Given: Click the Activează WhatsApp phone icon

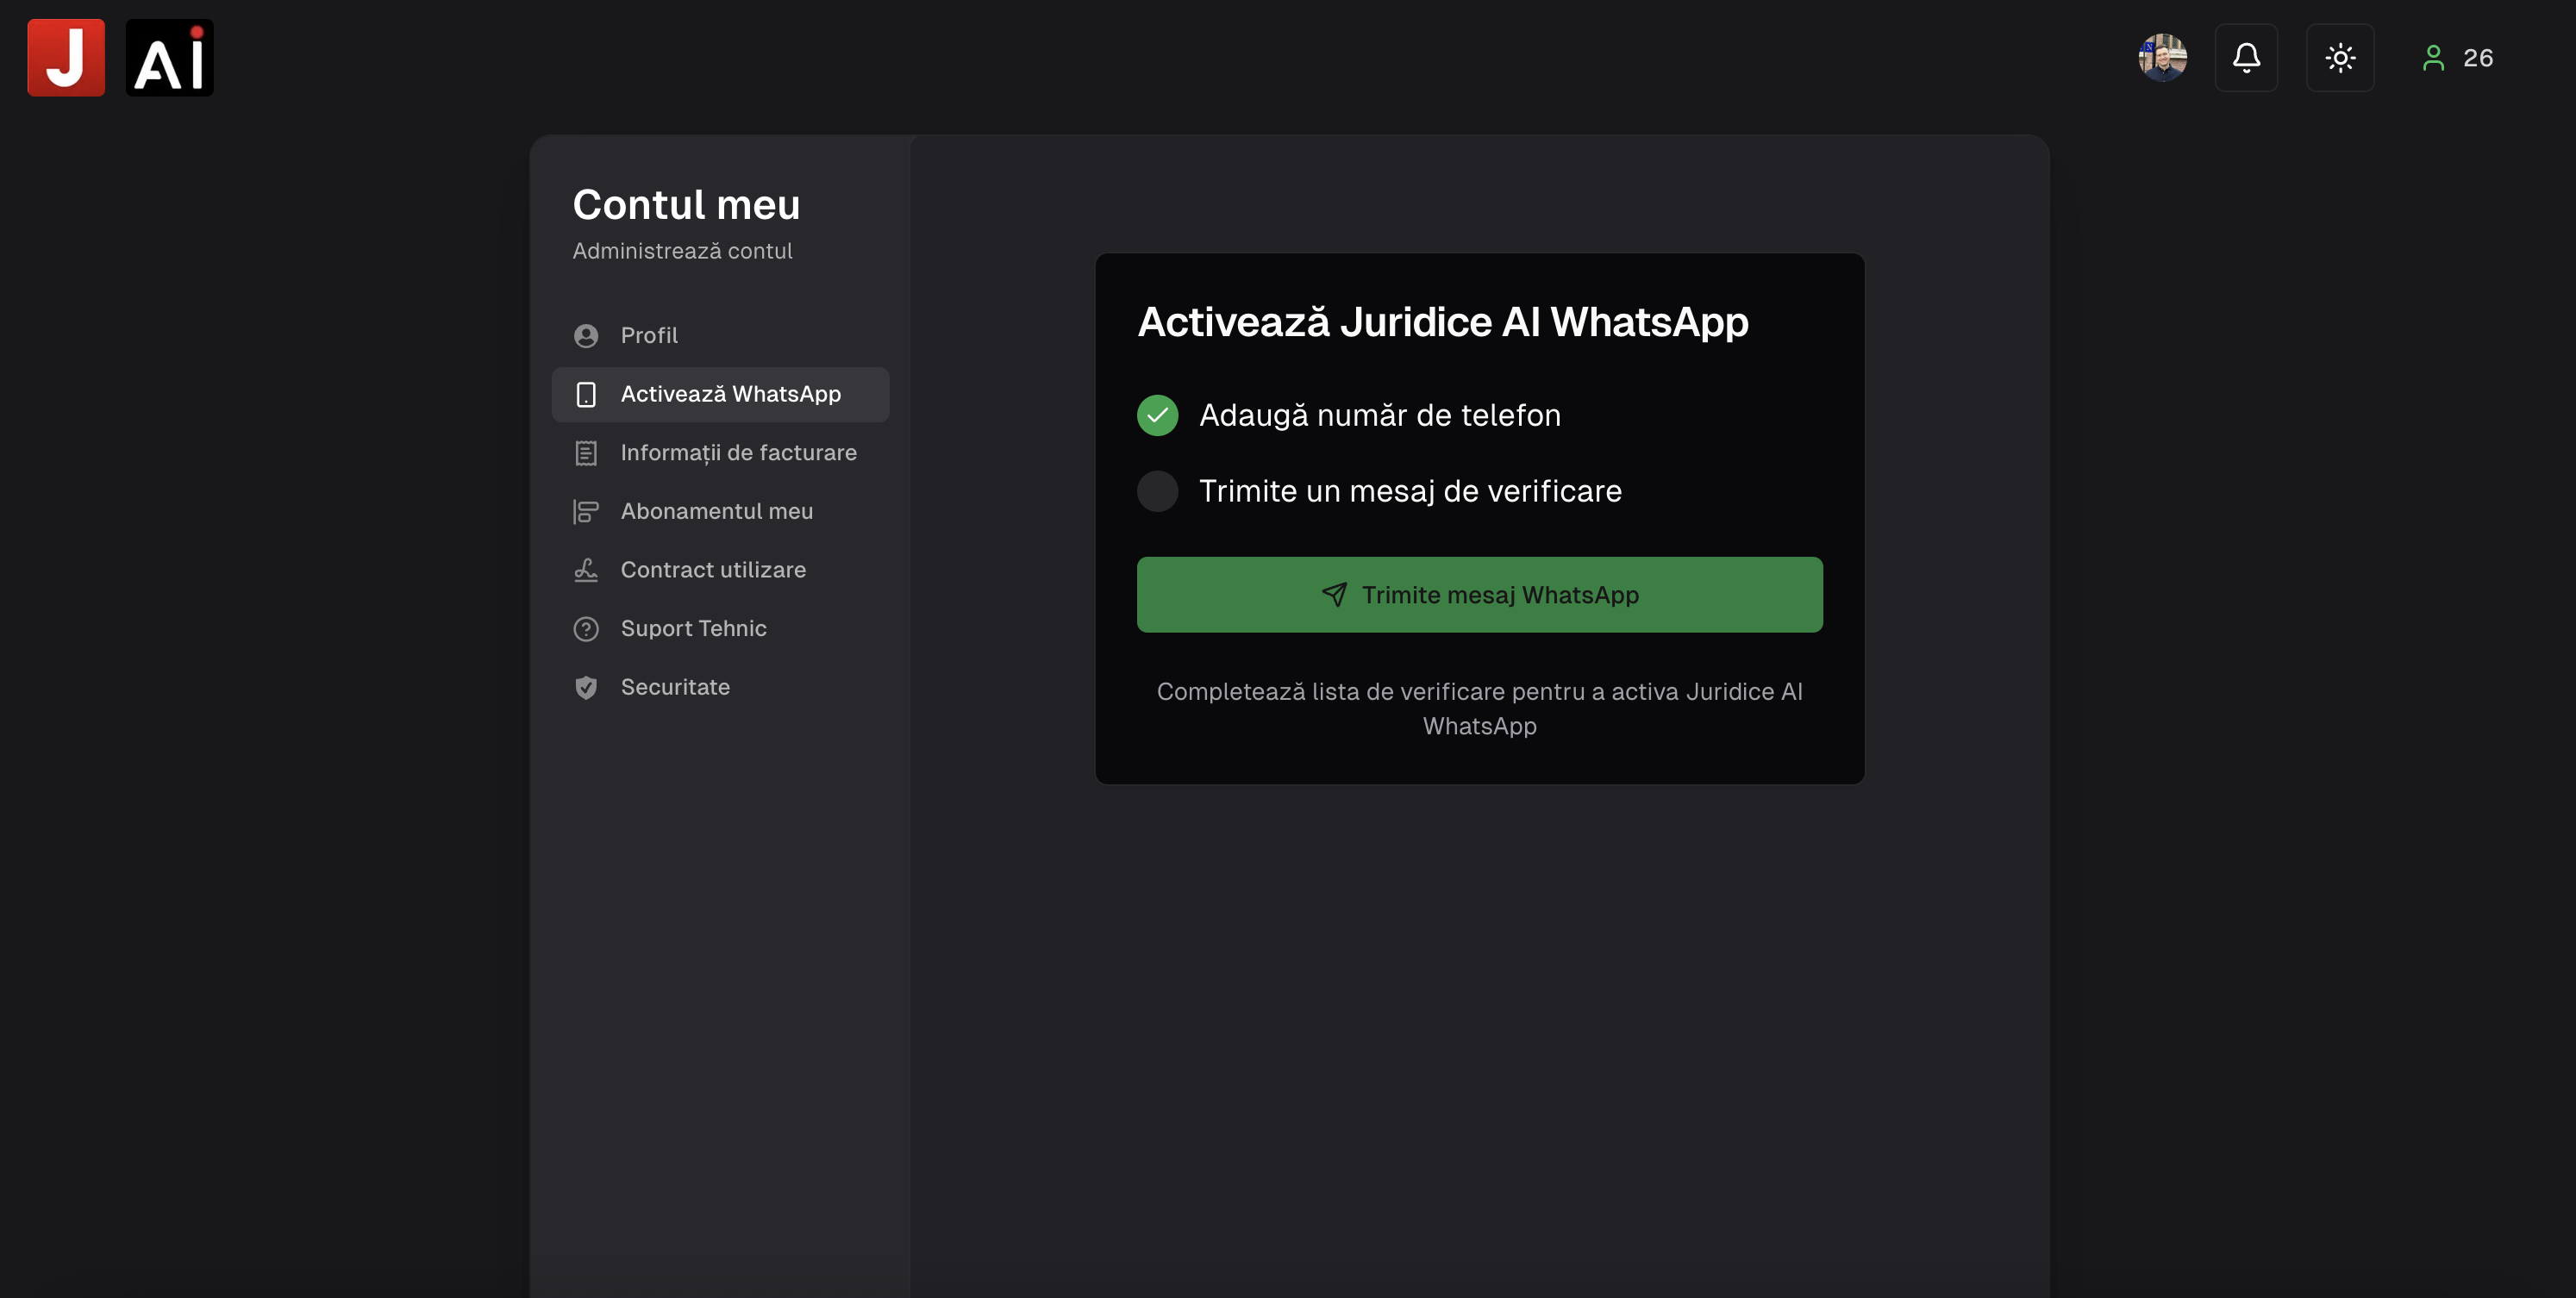Looking at the screenshot, I should (585, 394).
